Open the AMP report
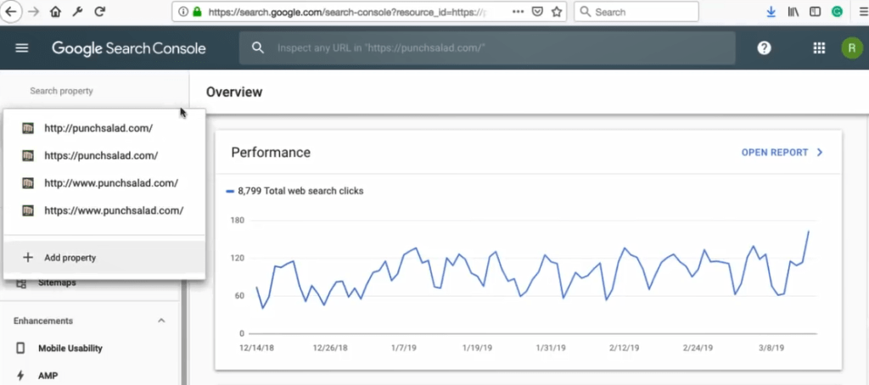This screenshot has height=385, width=869. [x=48, y=376]
